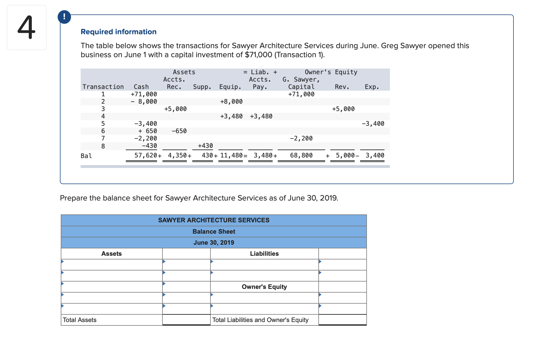The width and height of the screenshot is (543, 341).
Task: Click the SAWYER ARCHITECTURE SERVICES title
Action: pyautogui.click(x=214, y=220)
